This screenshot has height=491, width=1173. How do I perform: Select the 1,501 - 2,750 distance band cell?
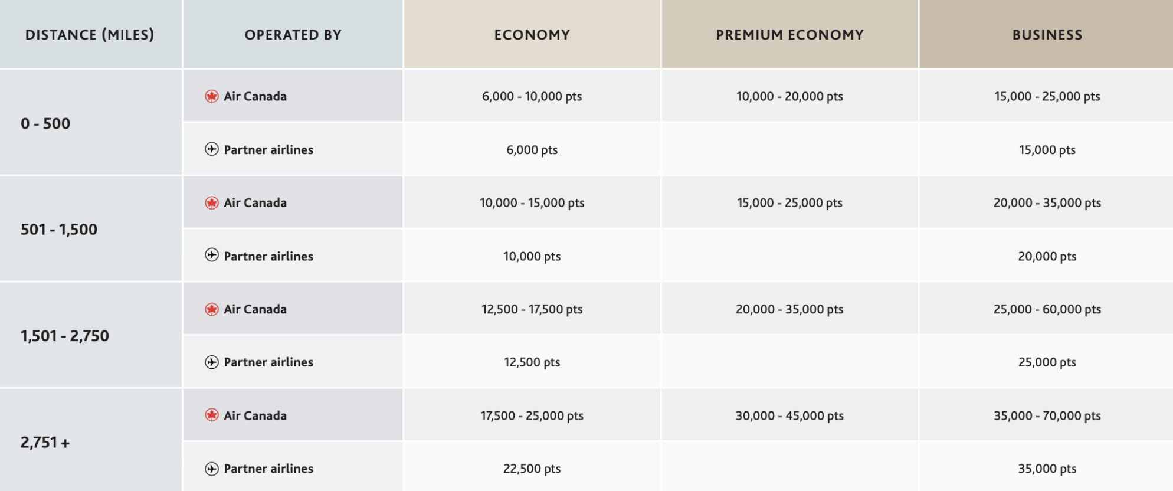90,335
